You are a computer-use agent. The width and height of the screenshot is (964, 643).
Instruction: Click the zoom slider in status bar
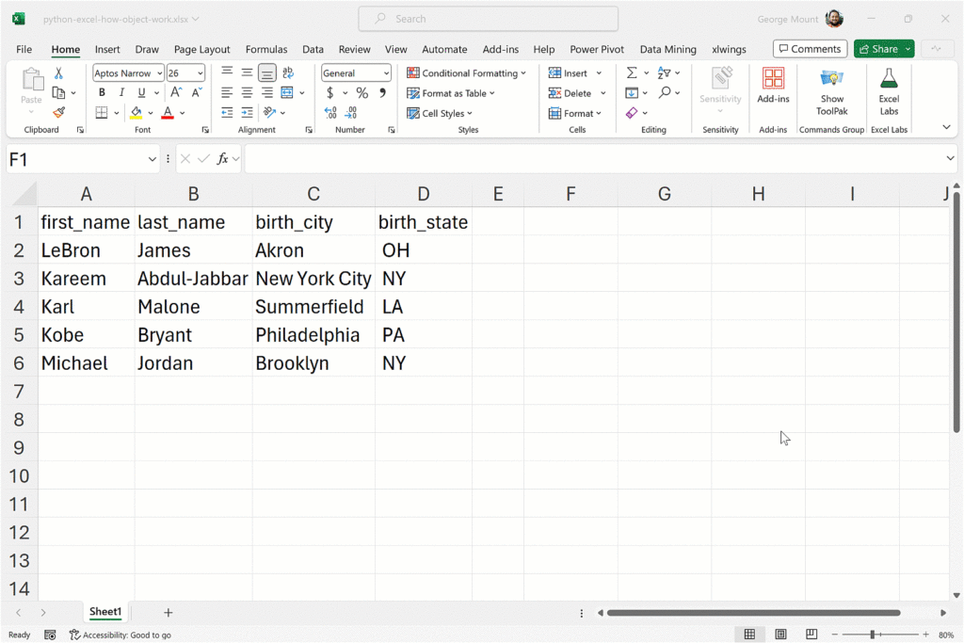coord(873,635)
